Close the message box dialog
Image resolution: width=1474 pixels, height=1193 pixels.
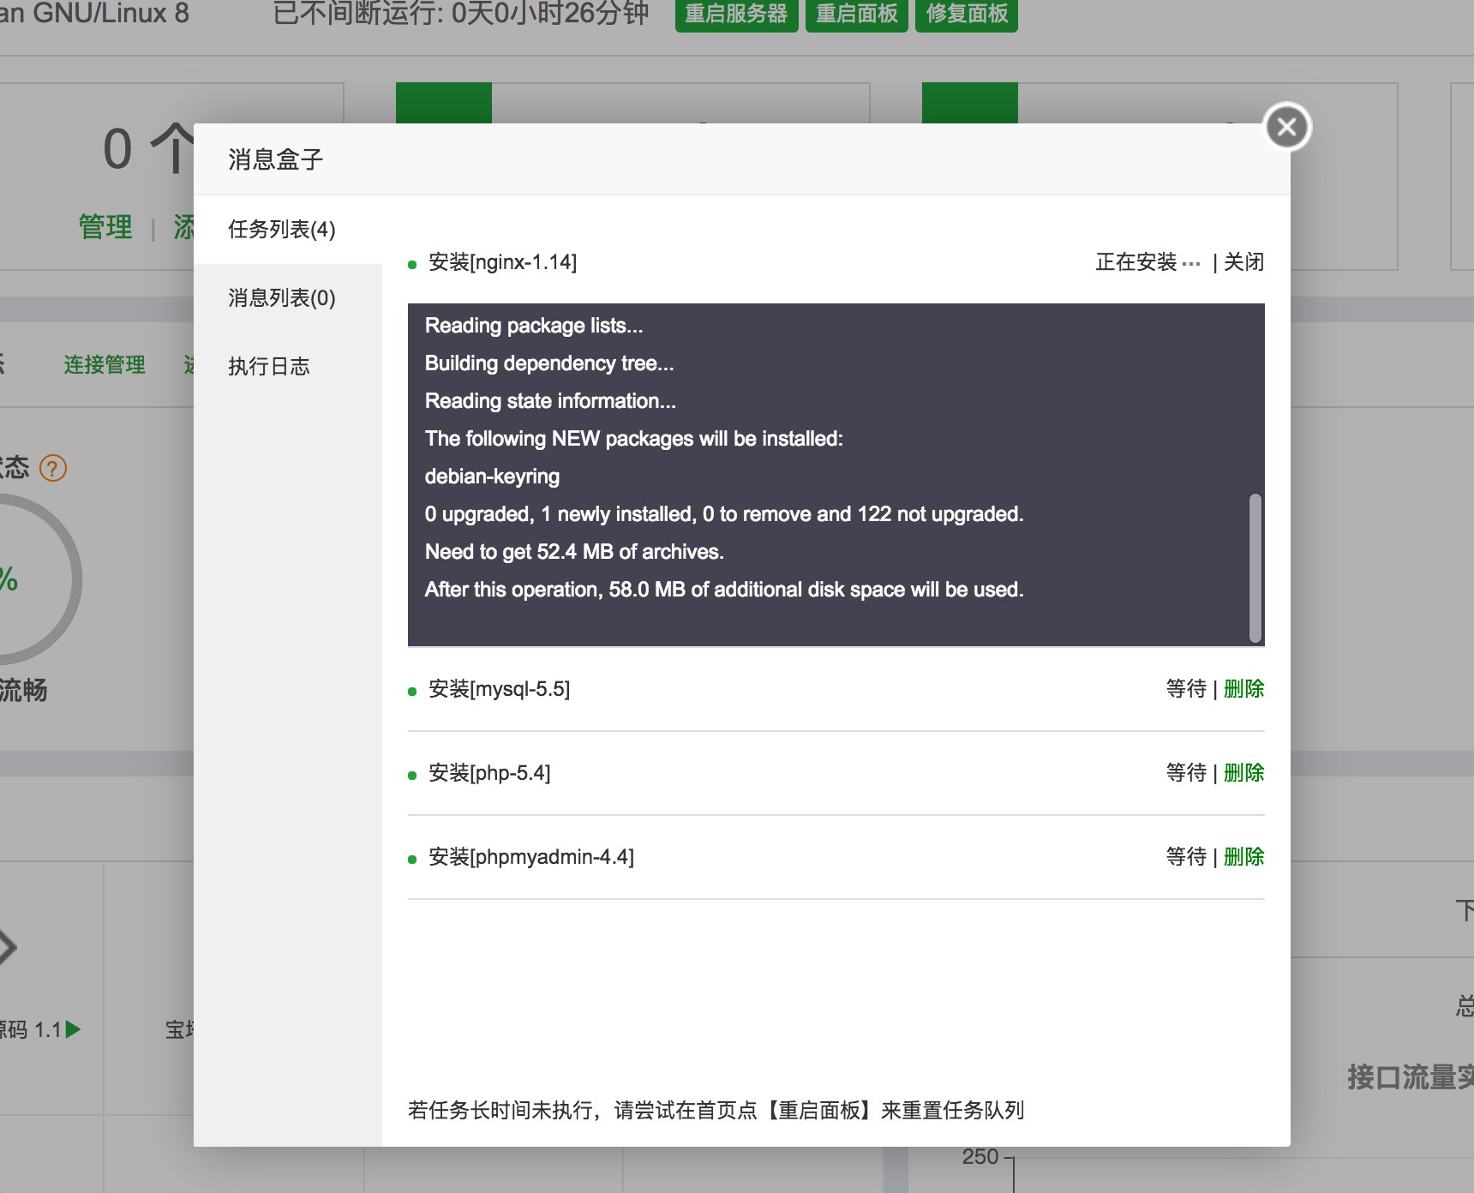[x=1287, y=127]
